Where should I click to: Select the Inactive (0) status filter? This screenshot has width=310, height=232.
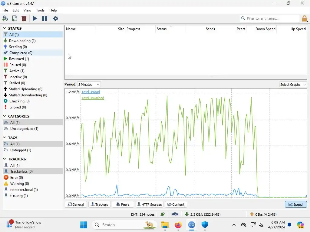point(33,77)
